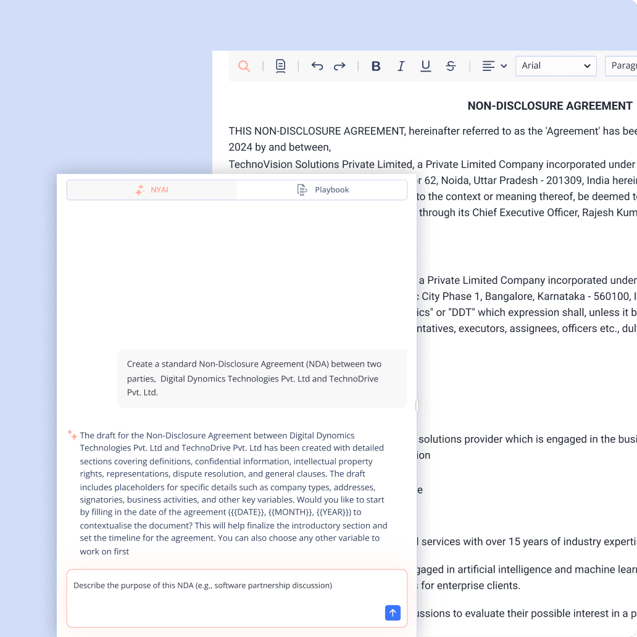Toggle underline formatting
This screenshot has height=637, width=637.
[425, 66]
